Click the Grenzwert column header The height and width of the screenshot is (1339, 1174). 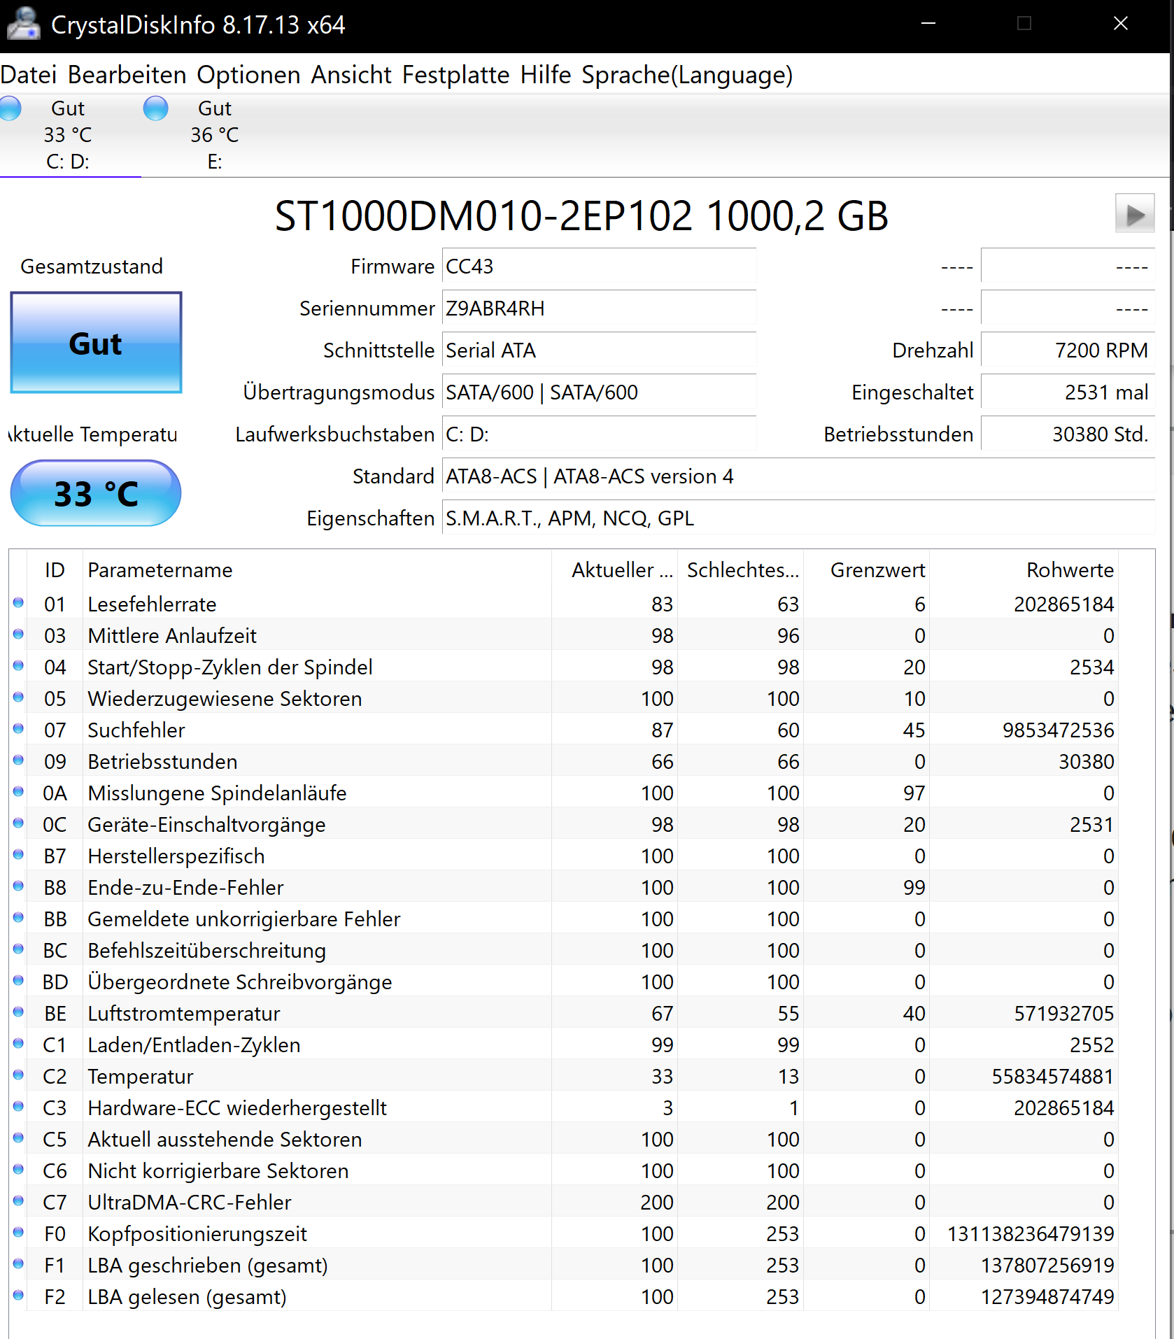(x=866, y=570)
